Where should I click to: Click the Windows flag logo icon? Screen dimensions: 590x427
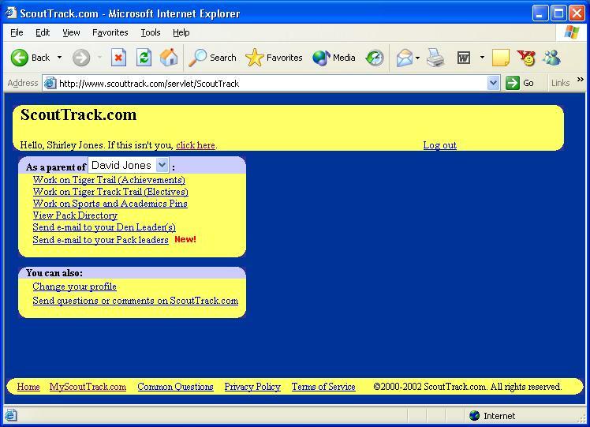572,32
